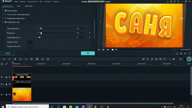This screenshot has width=192, height=108.
Task: Expand the Коррекция объектива section
Action: click(x=3, y=18)
